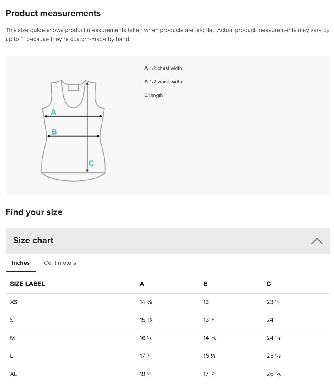Click the B column header
The image size is (334, 386).
[x=205, y=284]
